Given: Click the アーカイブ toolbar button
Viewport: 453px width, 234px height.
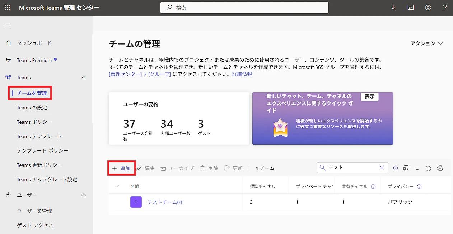Looking at the screenshot, I should pyautogui.click(x=177, y=168).
